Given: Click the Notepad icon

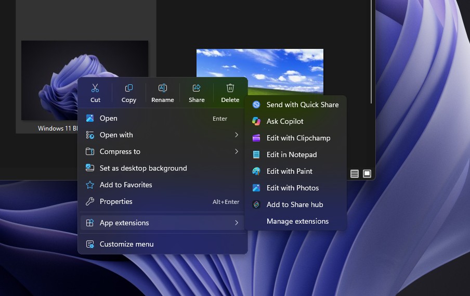Looking at the screenshot, I should coord(256,155).
